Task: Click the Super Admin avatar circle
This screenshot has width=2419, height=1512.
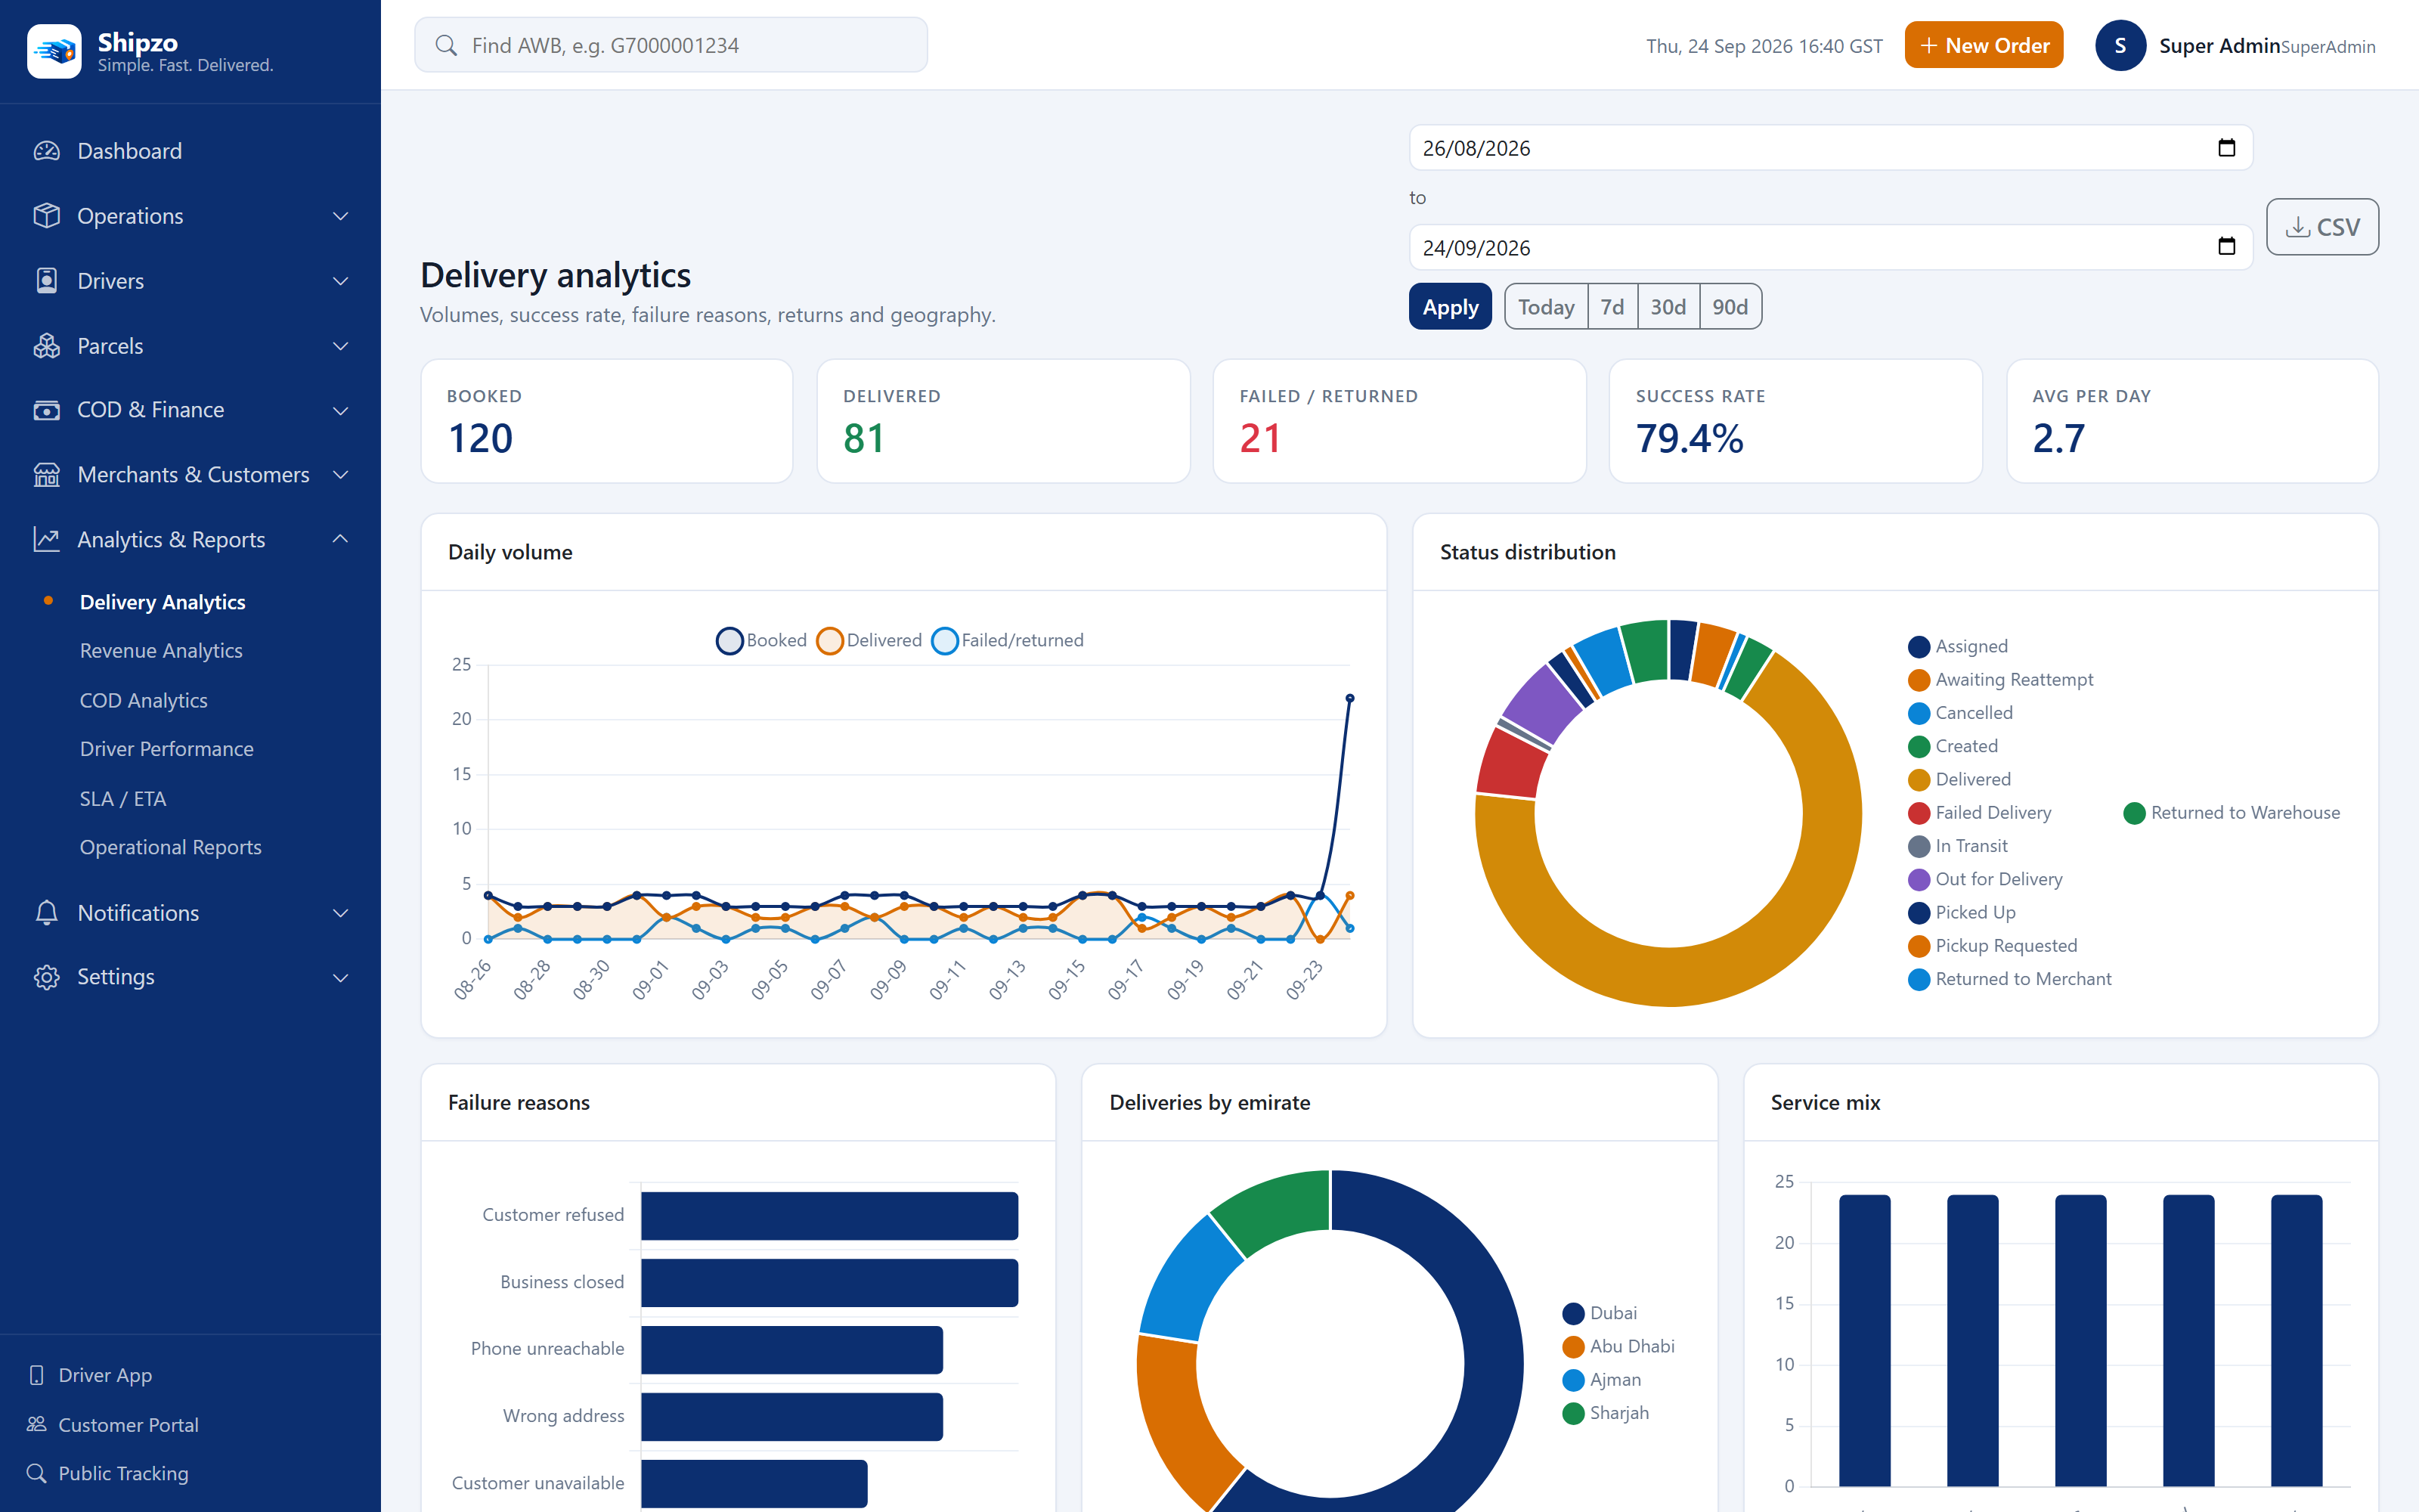Action: pos(2120,46)
